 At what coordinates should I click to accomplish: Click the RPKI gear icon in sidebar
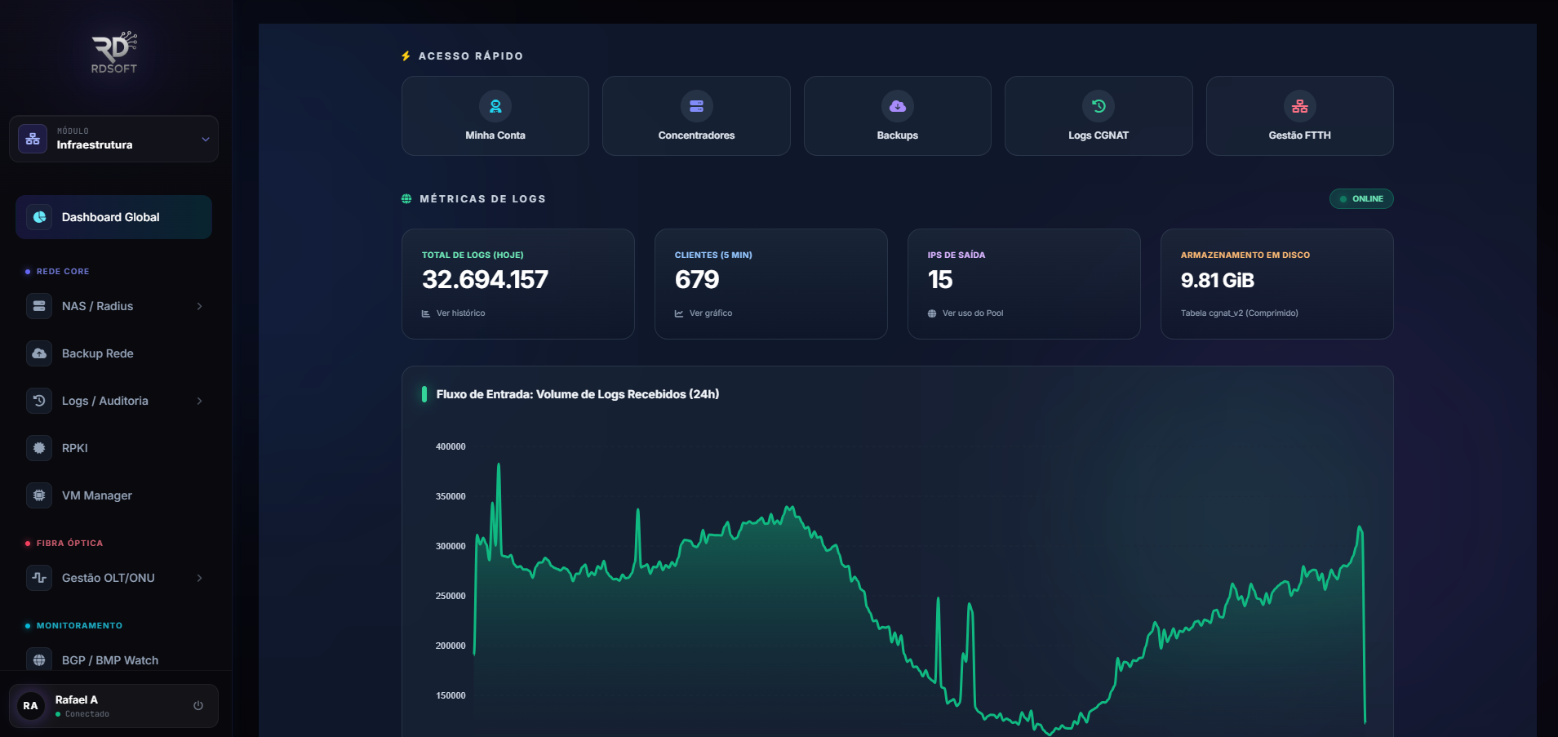click(x=38, y=447)
